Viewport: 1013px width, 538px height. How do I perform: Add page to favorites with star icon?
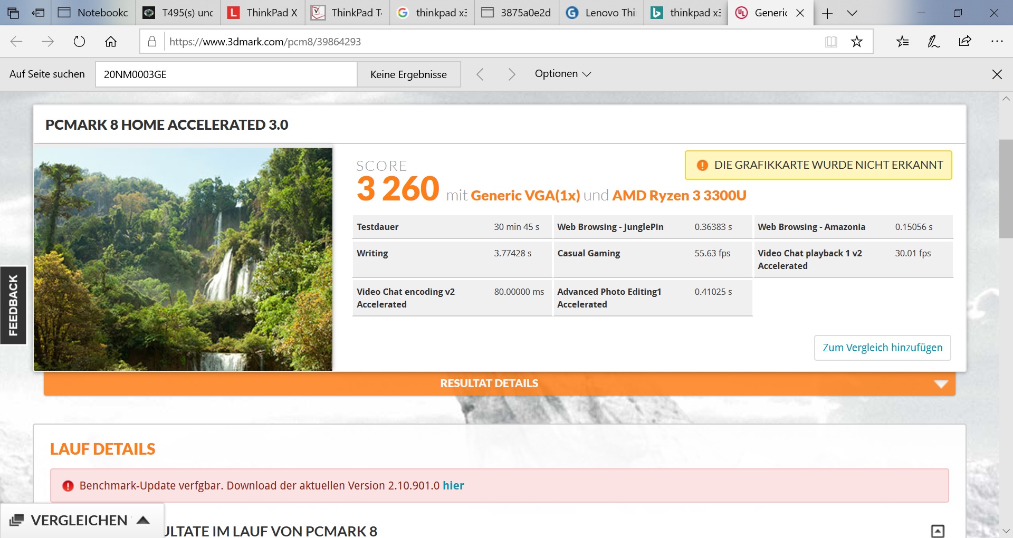pyautogui.click(x=857, y=42)
